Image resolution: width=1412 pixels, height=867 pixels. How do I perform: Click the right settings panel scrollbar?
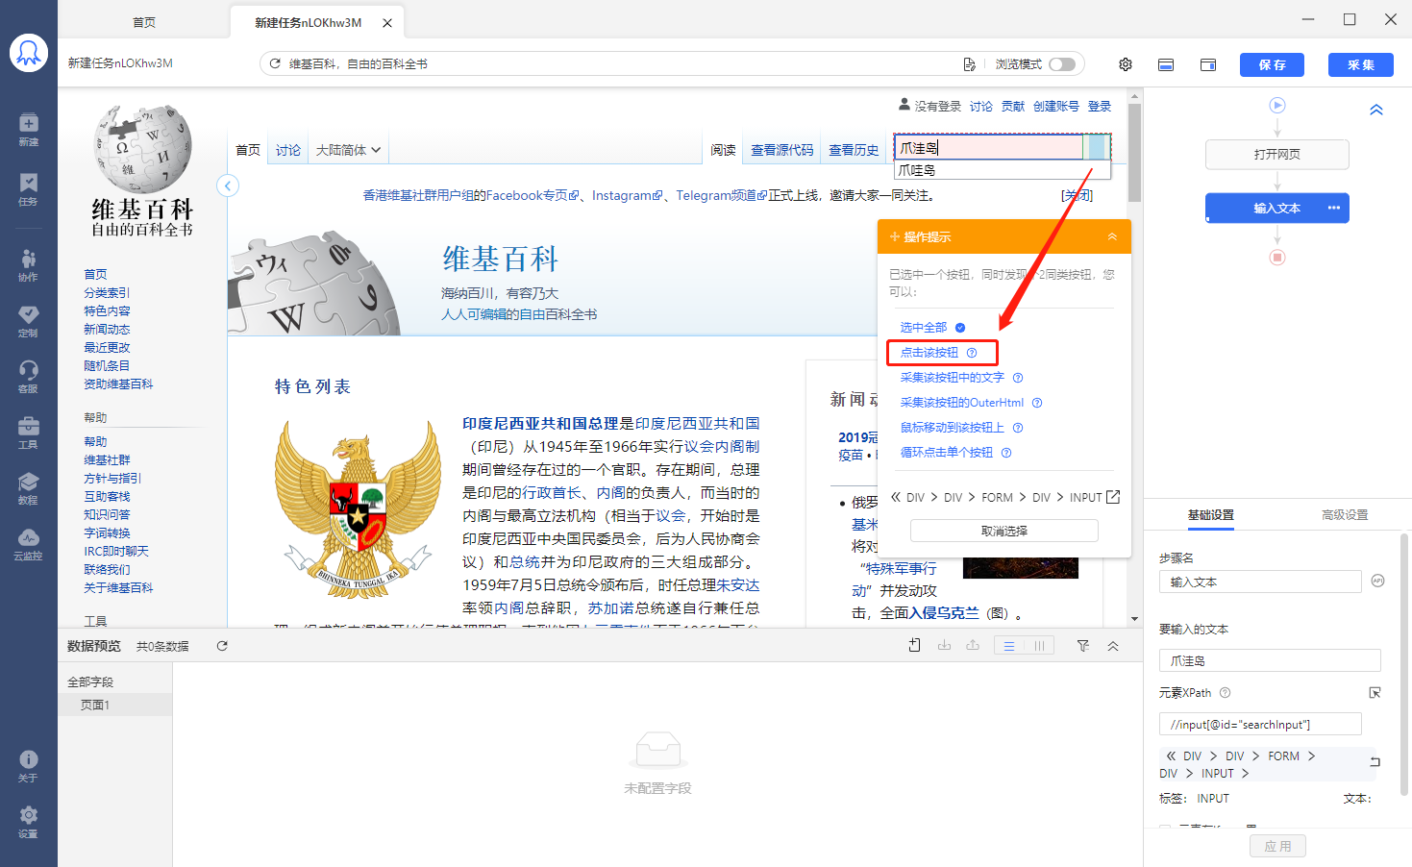(1404, 663)
